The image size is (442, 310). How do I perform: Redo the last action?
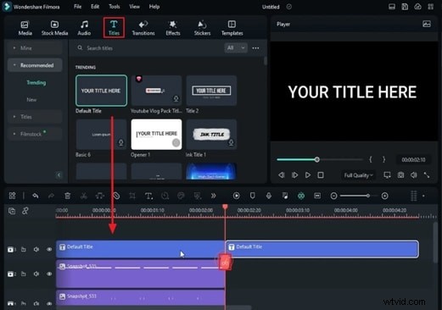(51, 196)
